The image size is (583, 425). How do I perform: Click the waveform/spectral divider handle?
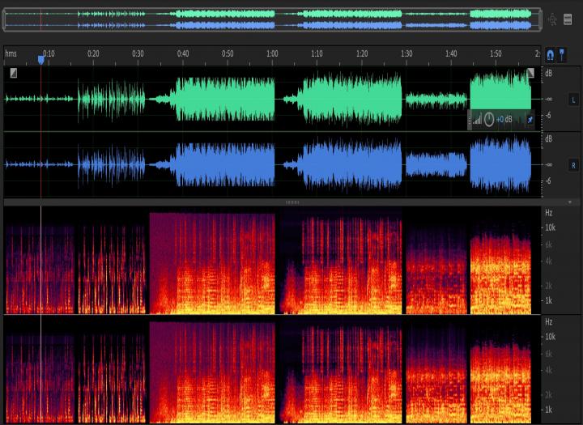(291, 202)
